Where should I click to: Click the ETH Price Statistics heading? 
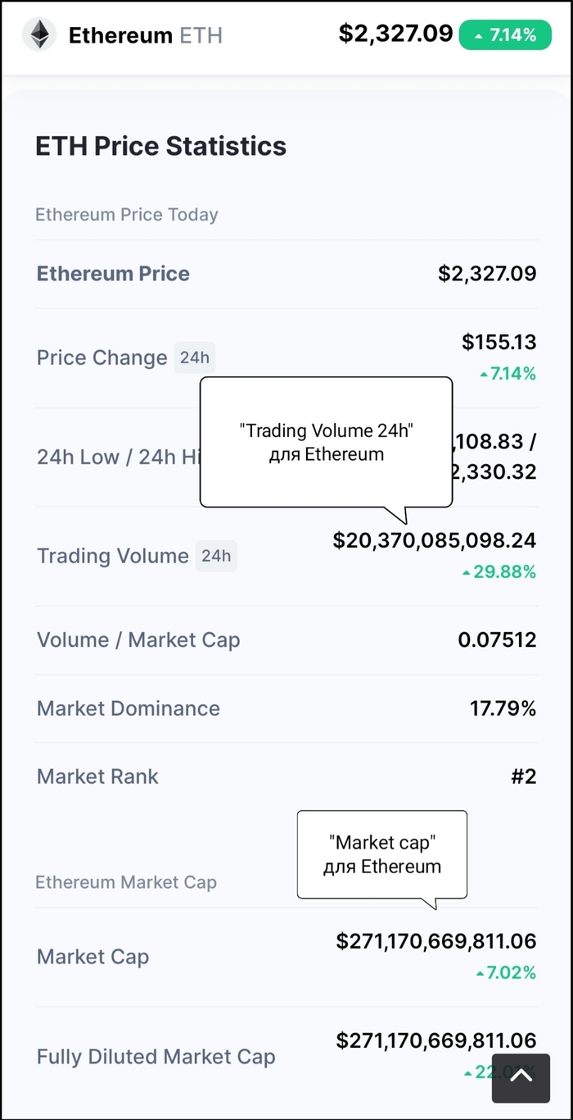(x=160, y=146)
